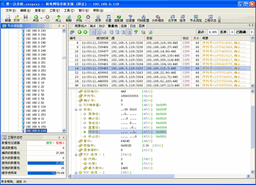Select the 终止位 FIN flag radio
The image size is (256, 185).
(85, 136)
